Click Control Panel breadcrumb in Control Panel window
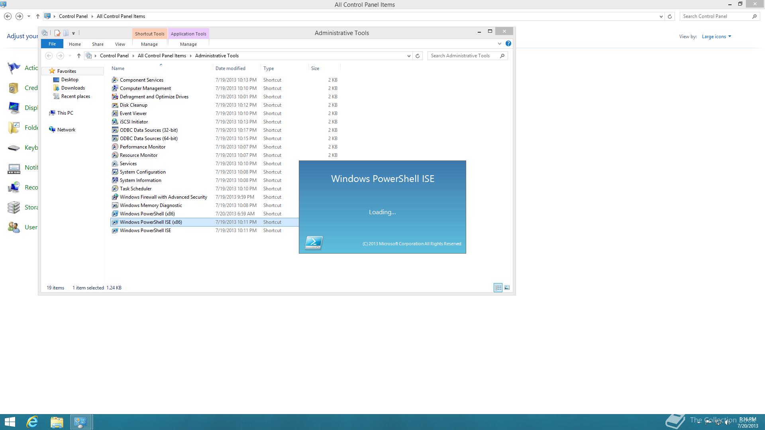 pyautogui.click(x=73, y=16)
